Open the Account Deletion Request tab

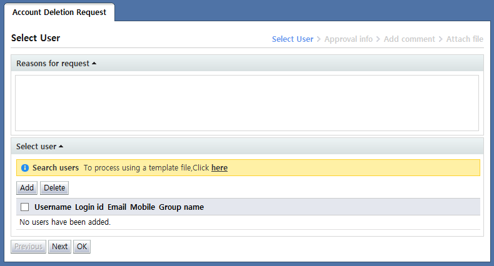tap(59, 12)
